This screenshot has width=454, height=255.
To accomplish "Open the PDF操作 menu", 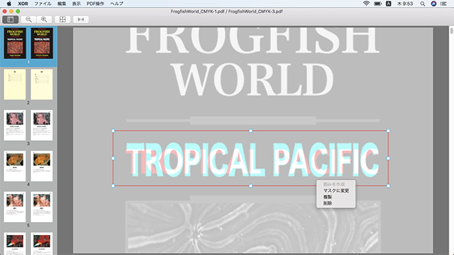I will (95, 3).
